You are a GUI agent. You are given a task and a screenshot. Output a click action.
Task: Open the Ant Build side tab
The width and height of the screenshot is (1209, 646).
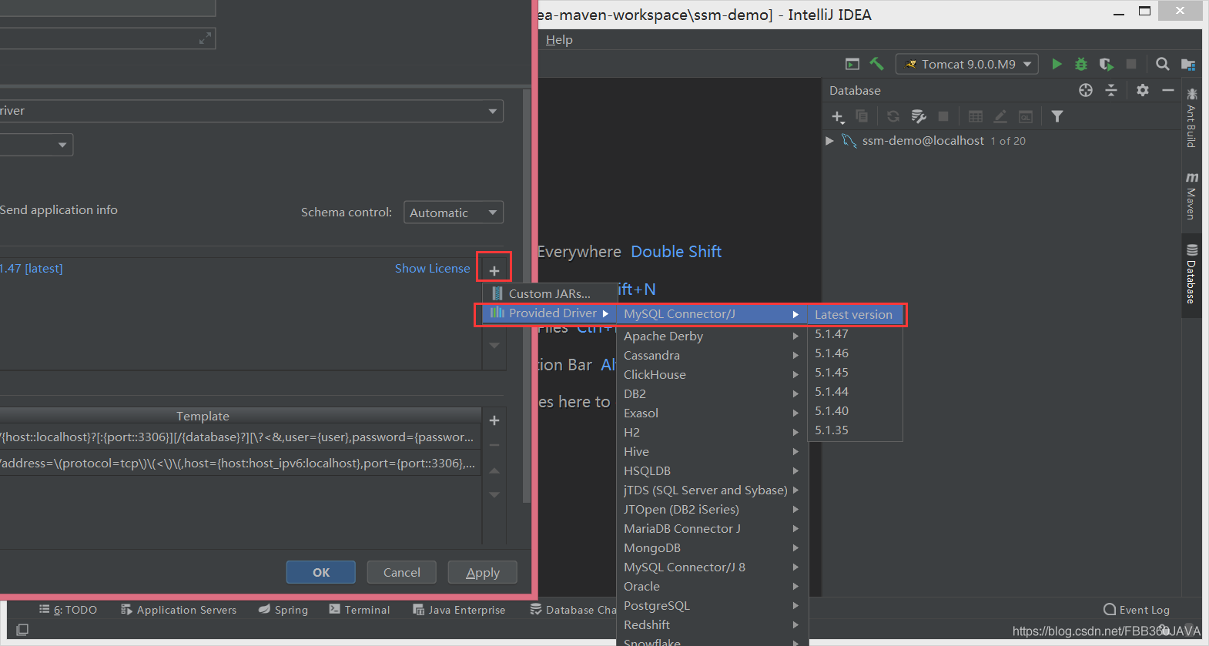(1191, 118)
